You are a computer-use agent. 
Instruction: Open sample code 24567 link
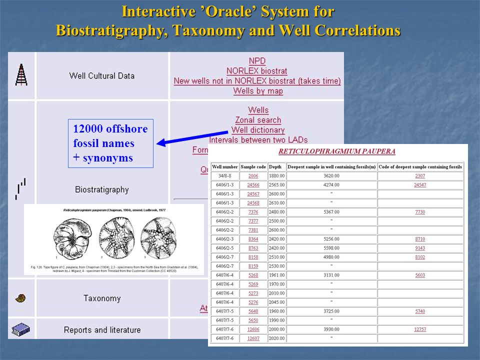click(x=253, y=194)
